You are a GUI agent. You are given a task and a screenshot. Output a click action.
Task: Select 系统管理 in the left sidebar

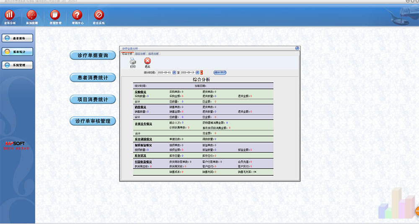point(17,65)
